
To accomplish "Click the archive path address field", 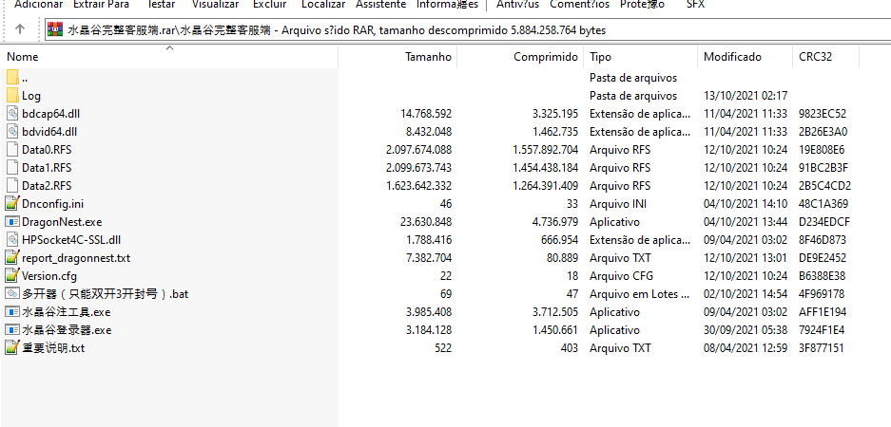I will (x=468, y=29).
